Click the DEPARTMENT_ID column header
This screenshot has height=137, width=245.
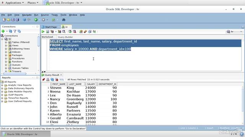tap(106, 84)
